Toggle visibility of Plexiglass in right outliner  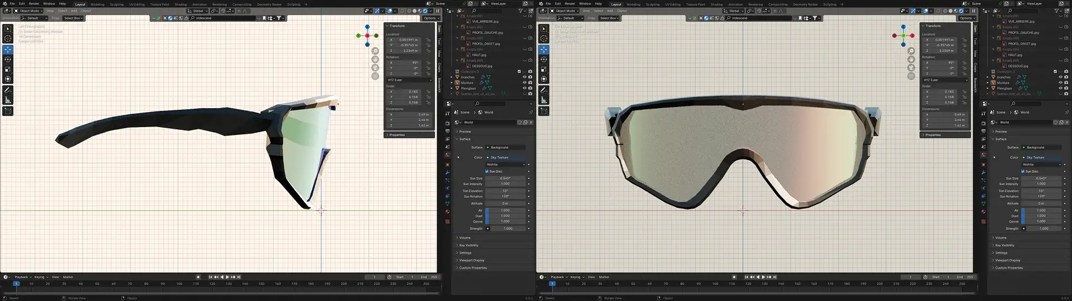point(1060,88)
